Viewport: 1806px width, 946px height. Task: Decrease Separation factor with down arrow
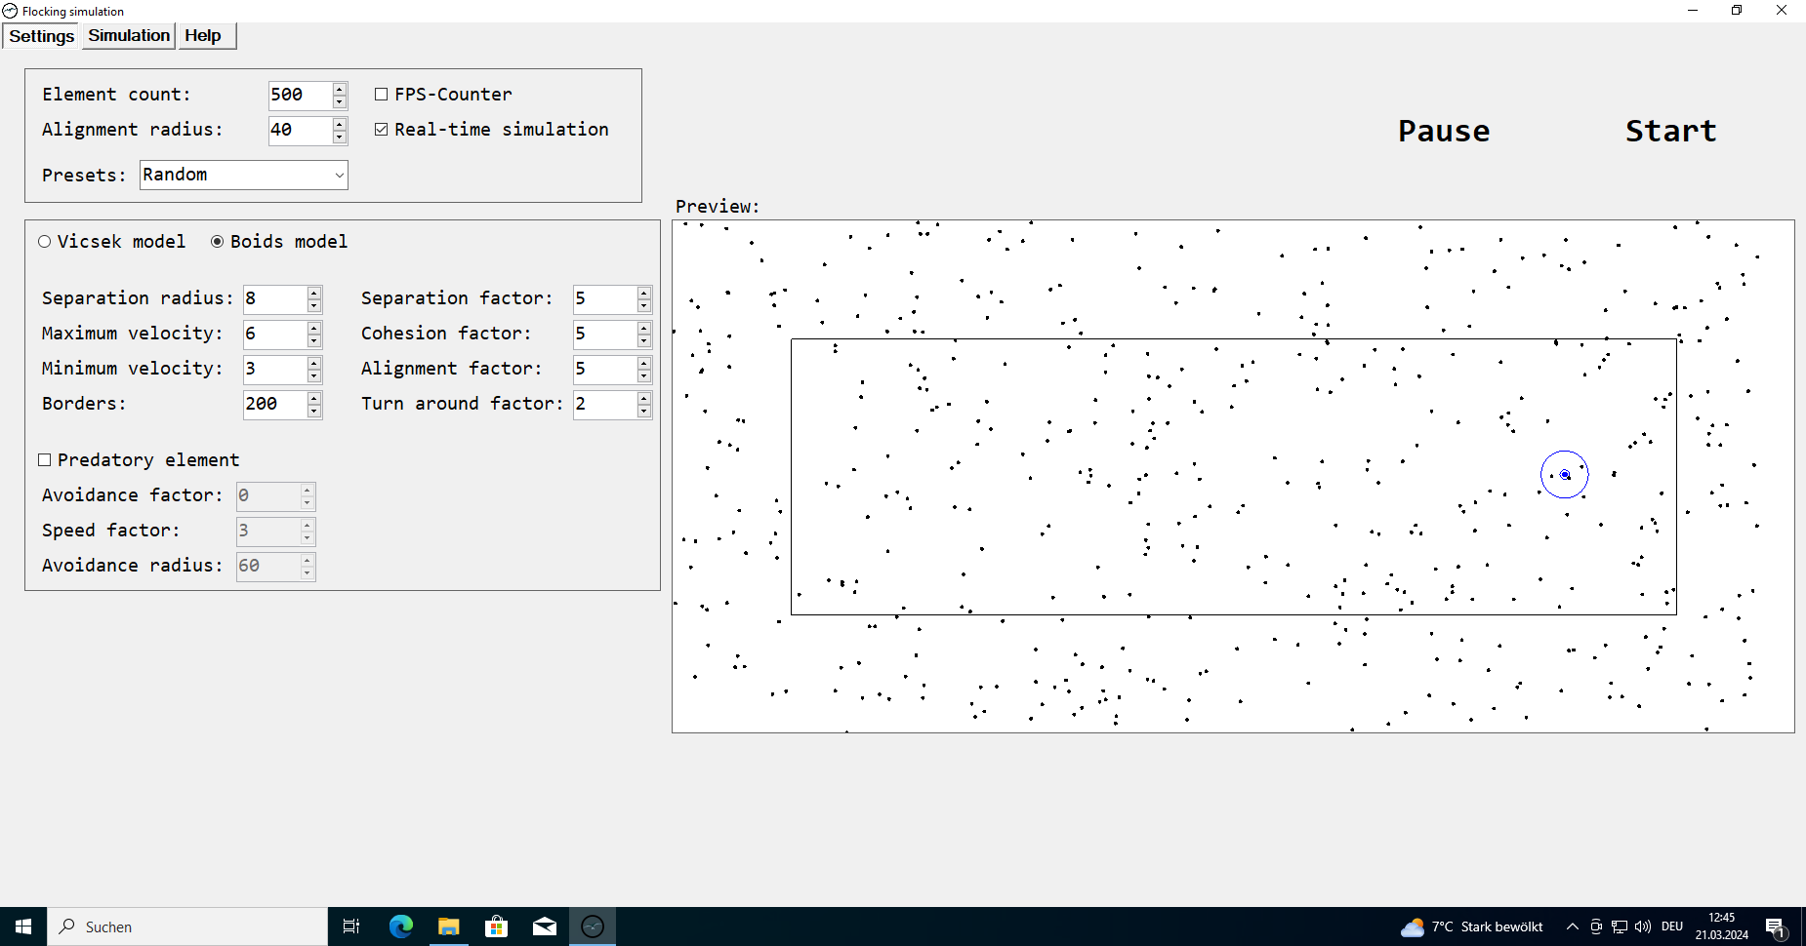(644, 306)
